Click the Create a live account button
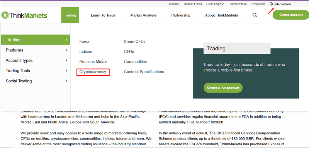Screen dimensions: 309x148 point(223,88)
